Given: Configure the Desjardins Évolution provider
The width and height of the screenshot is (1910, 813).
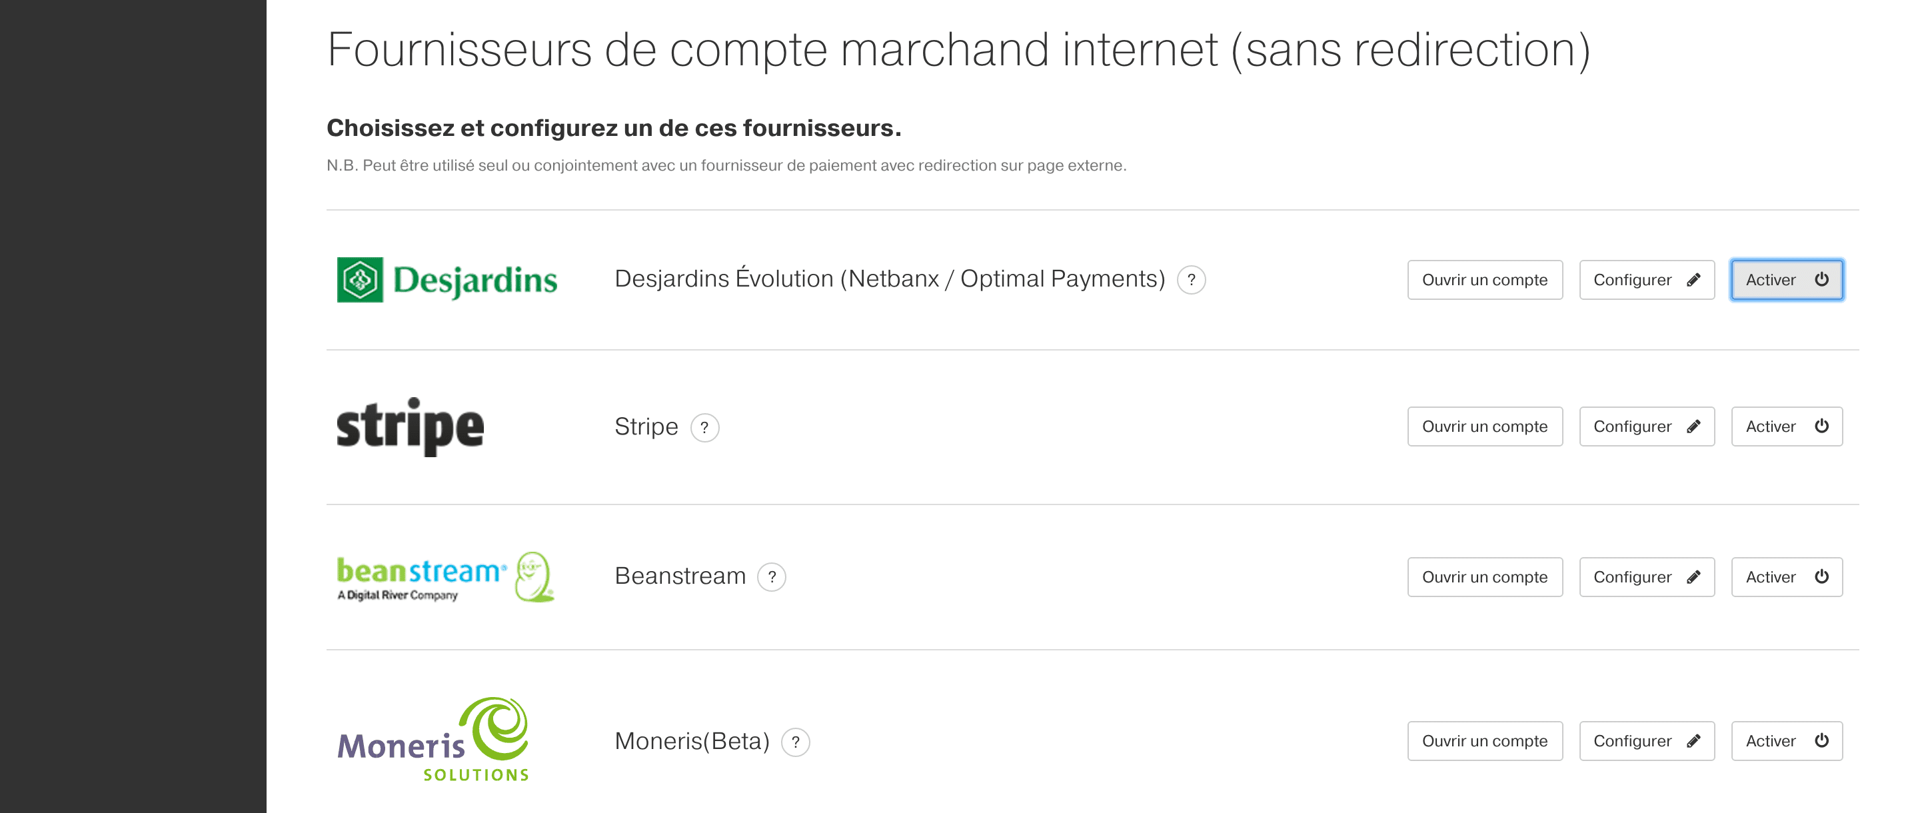Looking at the screenshot, I should pos(1646,280).
